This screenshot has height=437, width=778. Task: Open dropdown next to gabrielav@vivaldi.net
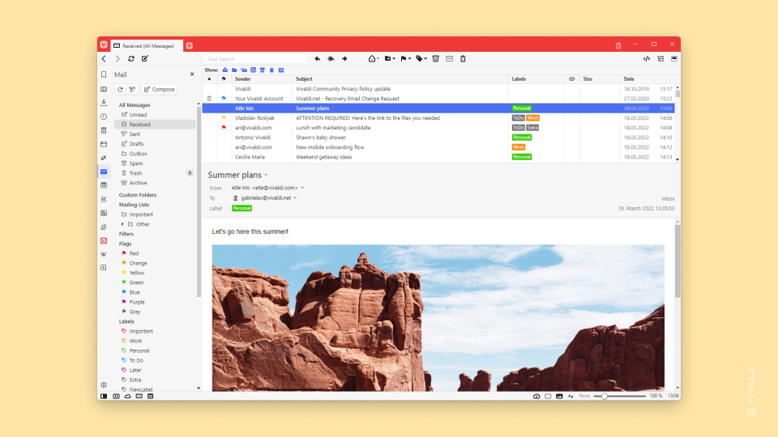coord(295,198)
